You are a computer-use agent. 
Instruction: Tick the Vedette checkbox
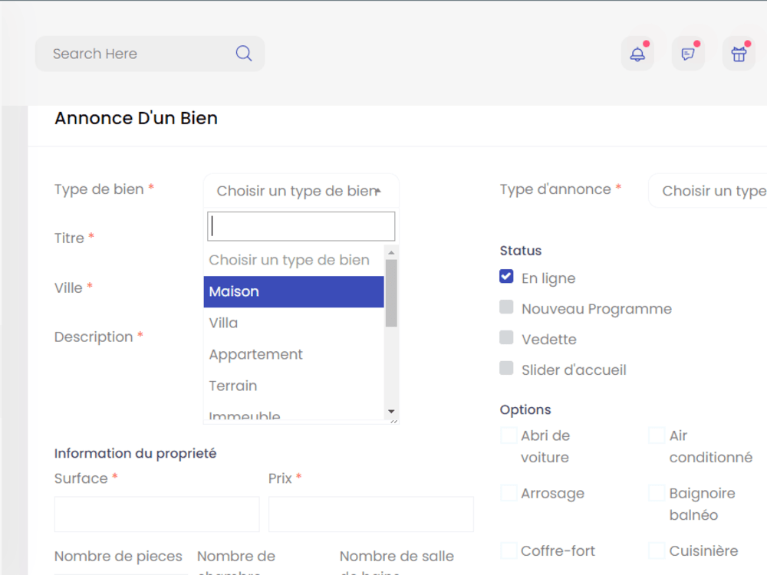click(x=506, y=338)
